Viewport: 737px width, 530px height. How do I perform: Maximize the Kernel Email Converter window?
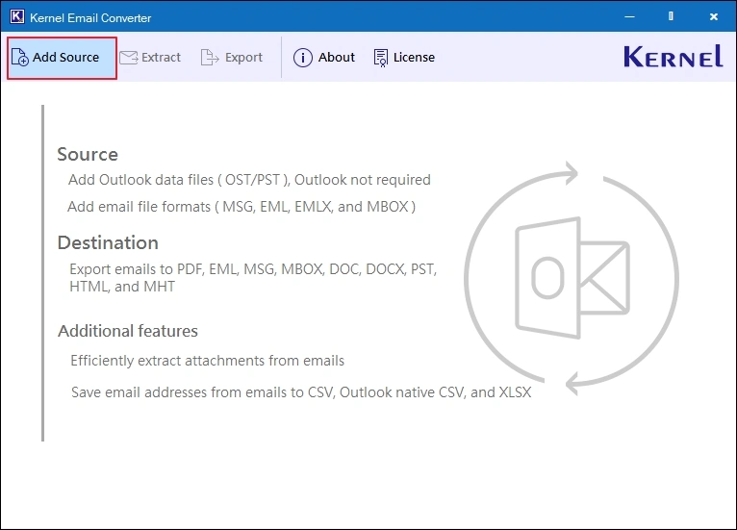(671, 16)
